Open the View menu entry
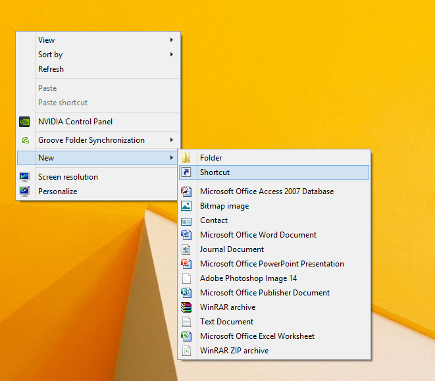The width and height of the screenshot is (435, 381). tap(98, 40)
